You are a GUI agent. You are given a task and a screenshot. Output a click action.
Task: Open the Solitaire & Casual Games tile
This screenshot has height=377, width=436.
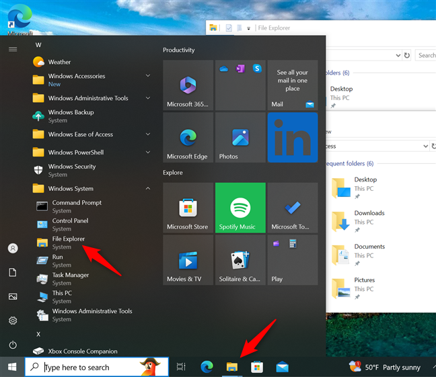coord(240,260)
